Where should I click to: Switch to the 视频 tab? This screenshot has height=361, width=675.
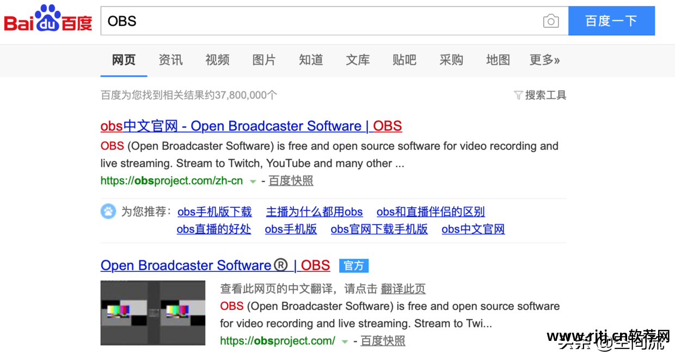click(217, 60)
